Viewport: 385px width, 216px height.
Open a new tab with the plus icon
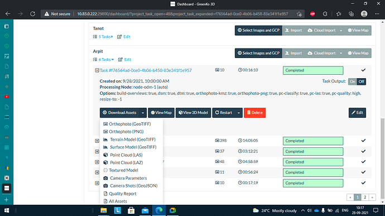point(7,200)
